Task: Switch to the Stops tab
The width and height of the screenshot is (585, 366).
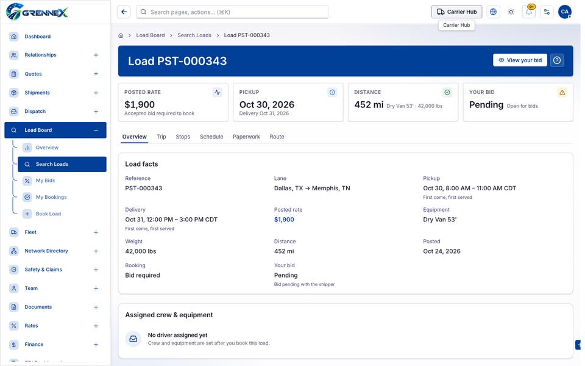Action: click(183, 137)
